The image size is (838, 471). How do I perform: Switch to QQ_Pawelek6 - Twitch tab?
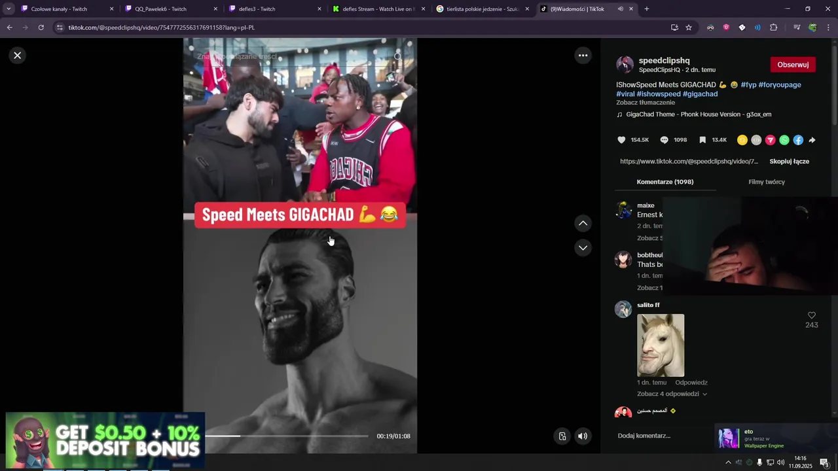[x=172, y=9]
